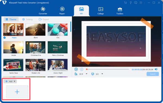
Task: Maximize the application window
Action: point(154,3)
